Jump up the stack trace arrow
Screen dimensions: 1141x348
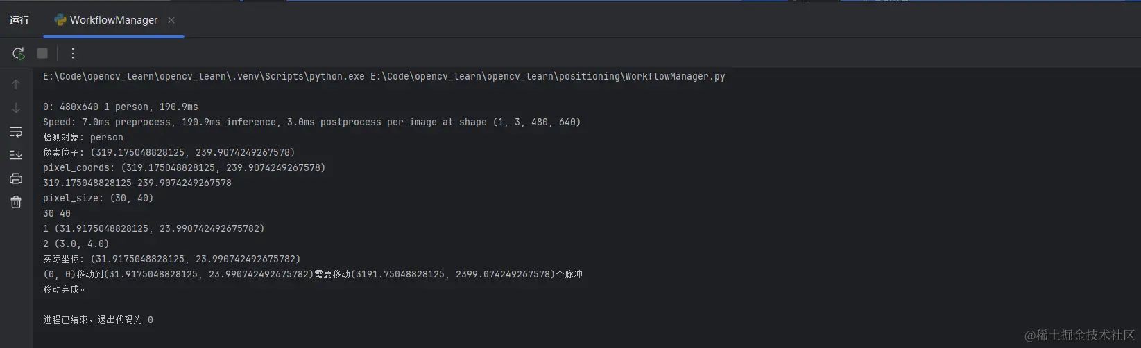tap(16, 84)
